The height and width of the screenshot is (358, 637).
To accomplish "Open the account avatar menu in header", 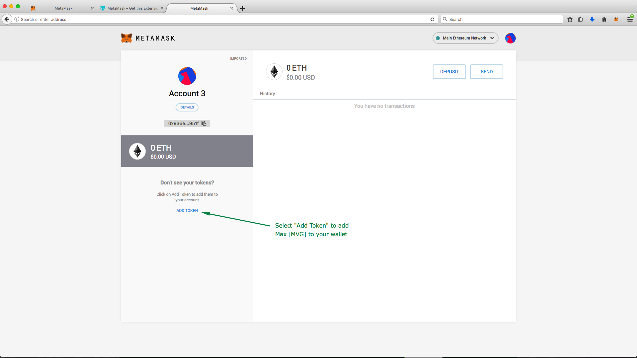I will click(x=510, y=38).
